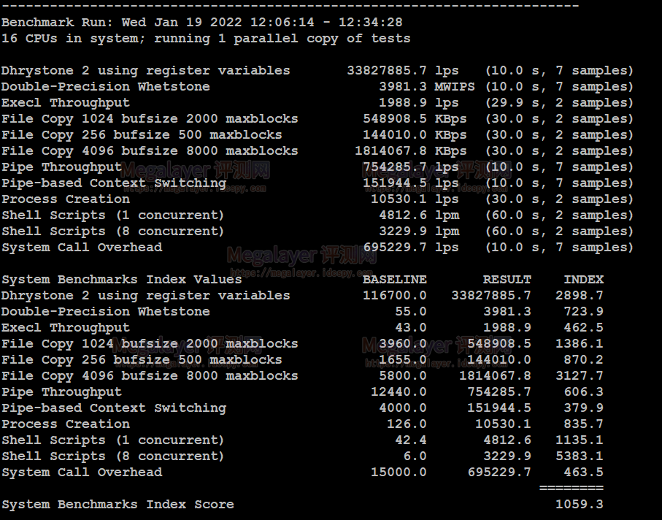Click Shell Scripts (1 concurrent) index 1135.1

tap(580, 440)
